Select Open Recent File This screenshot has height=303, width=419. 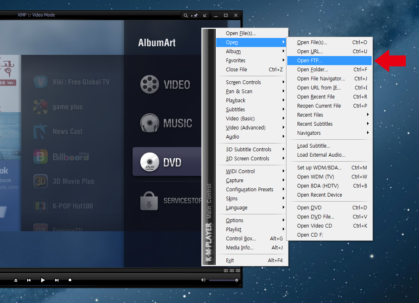pos(330,97)
